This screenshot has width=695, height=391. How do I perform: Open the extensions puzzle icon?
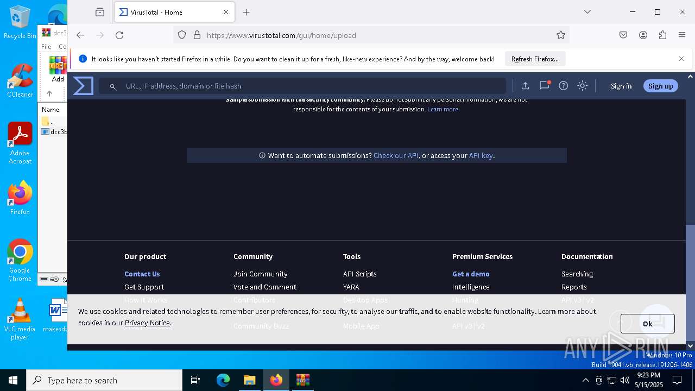pyautogui.click(x=662, y=35)
